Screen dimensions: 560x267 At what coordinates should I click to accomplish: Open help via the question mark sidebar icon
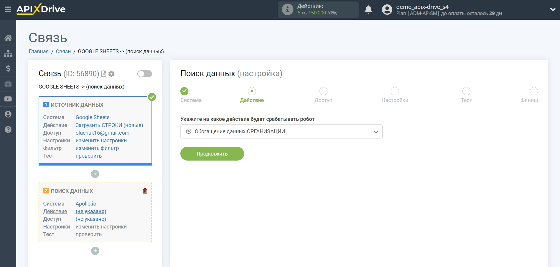[8, 129]
